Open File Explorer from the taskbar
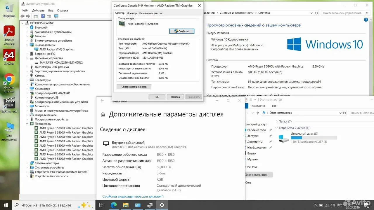The height and width of the screenshot is (210, 374). 126,205
